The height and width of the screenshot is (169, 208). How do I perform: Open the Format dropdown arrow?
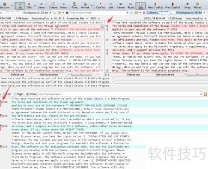(x=92, y=6)
